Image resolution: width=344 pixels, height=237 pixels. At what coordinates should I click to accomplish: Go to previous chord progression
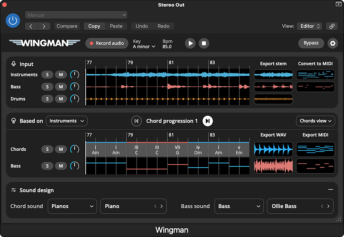point(136,121)
